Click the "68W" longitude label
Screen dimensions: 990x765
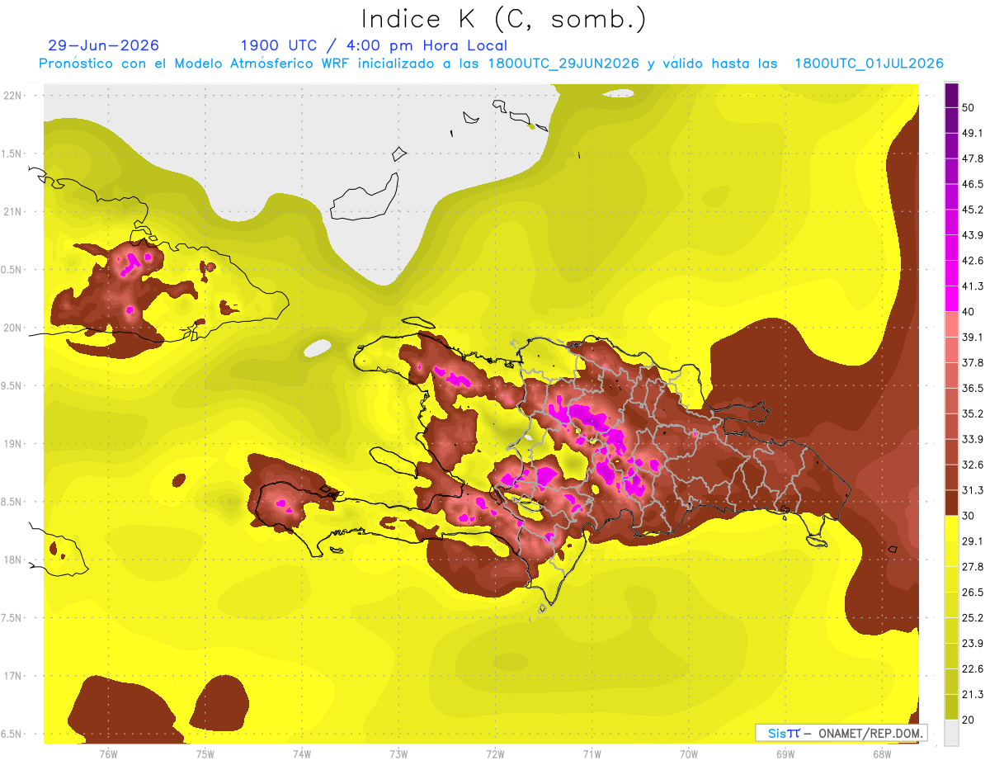pyautogui.click(x=882, y=753)
